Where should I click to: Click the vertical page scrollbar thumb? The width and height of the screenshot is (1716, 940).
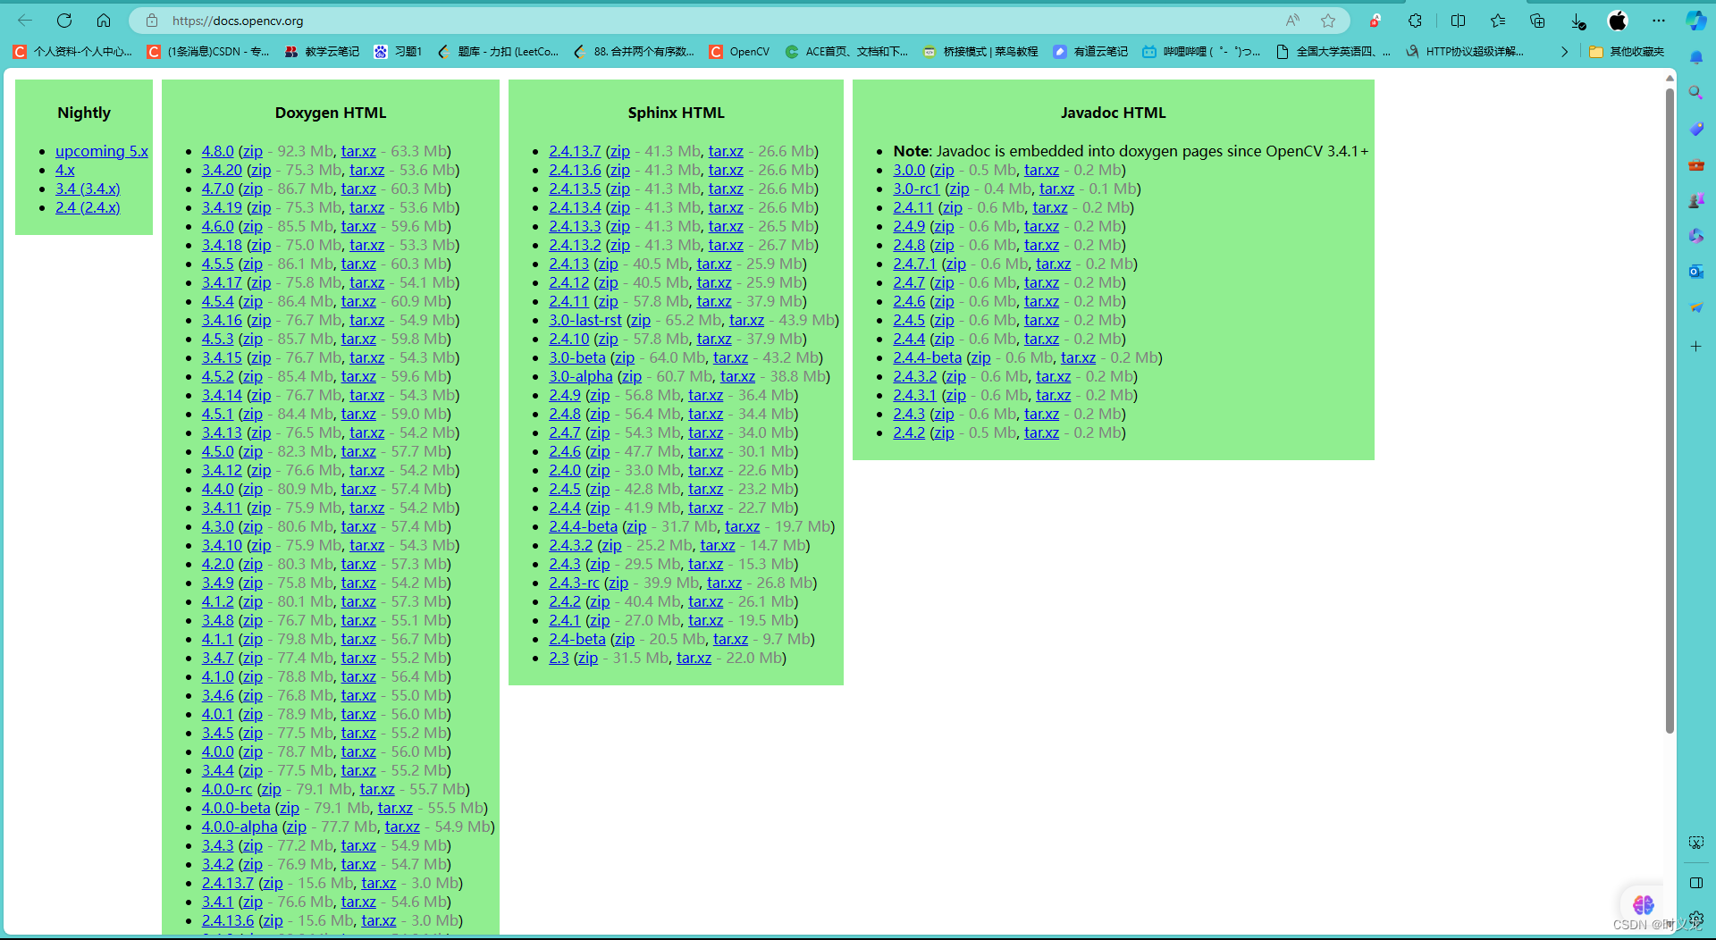coord(1670,411)
